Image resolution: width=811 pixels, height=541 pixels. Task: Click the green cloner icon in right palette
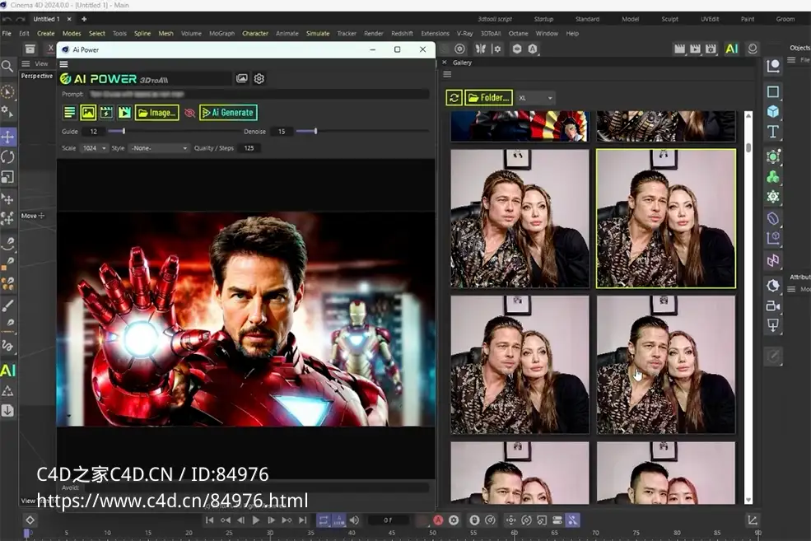(x=773, y=177)
